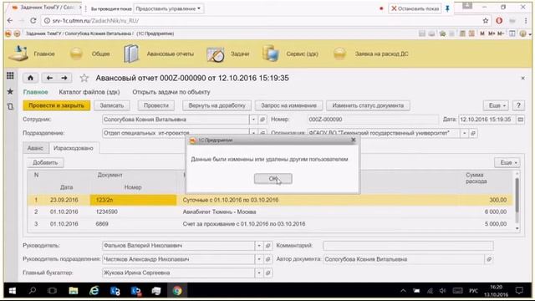
Task: Click Провести и закрыть button
Action: (56, 105)
